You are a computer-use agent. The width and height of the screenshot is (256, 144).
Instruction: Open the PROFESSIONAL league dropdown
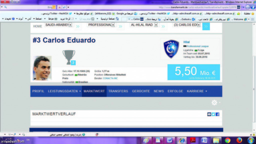click(113, 25)
